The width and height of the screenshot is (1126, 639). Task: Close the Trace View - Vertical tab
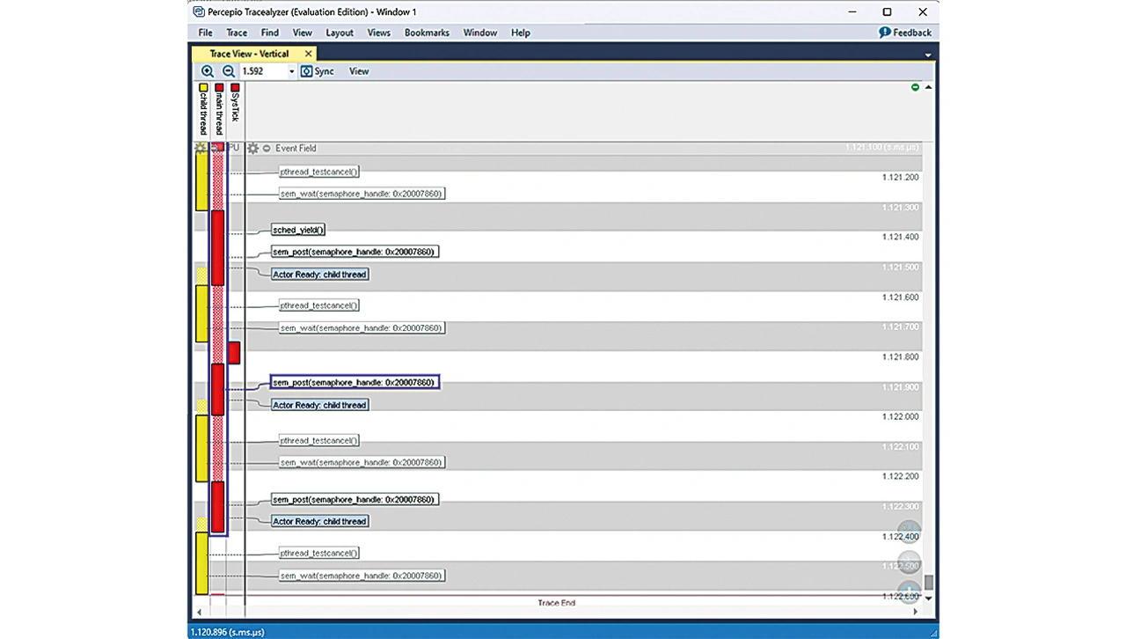pos(308,54)
